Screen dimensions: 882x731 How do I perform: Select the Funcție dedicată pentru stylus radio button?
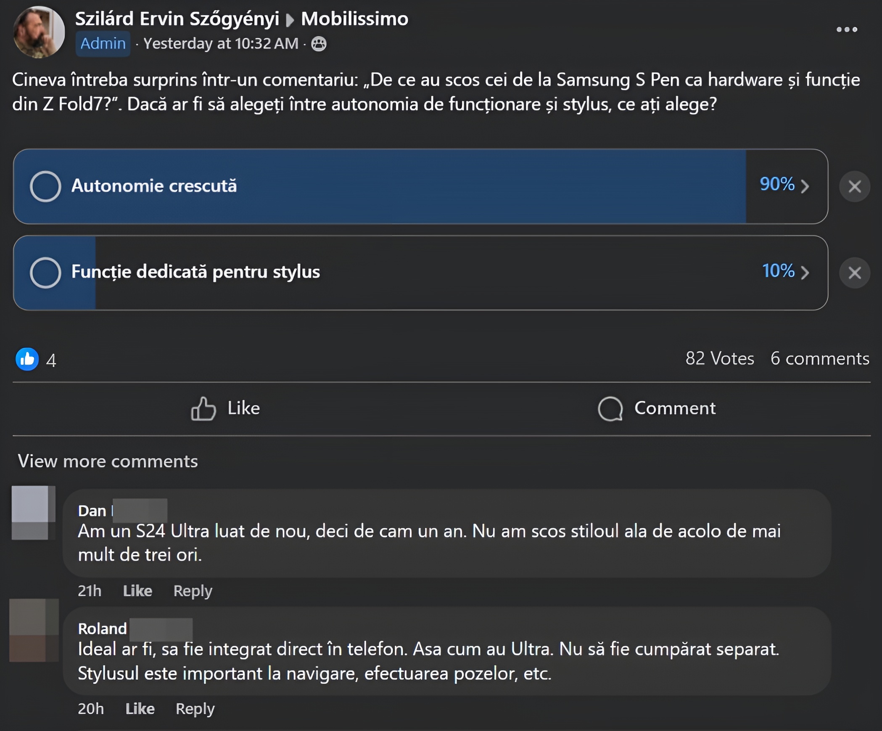[45, 272]
